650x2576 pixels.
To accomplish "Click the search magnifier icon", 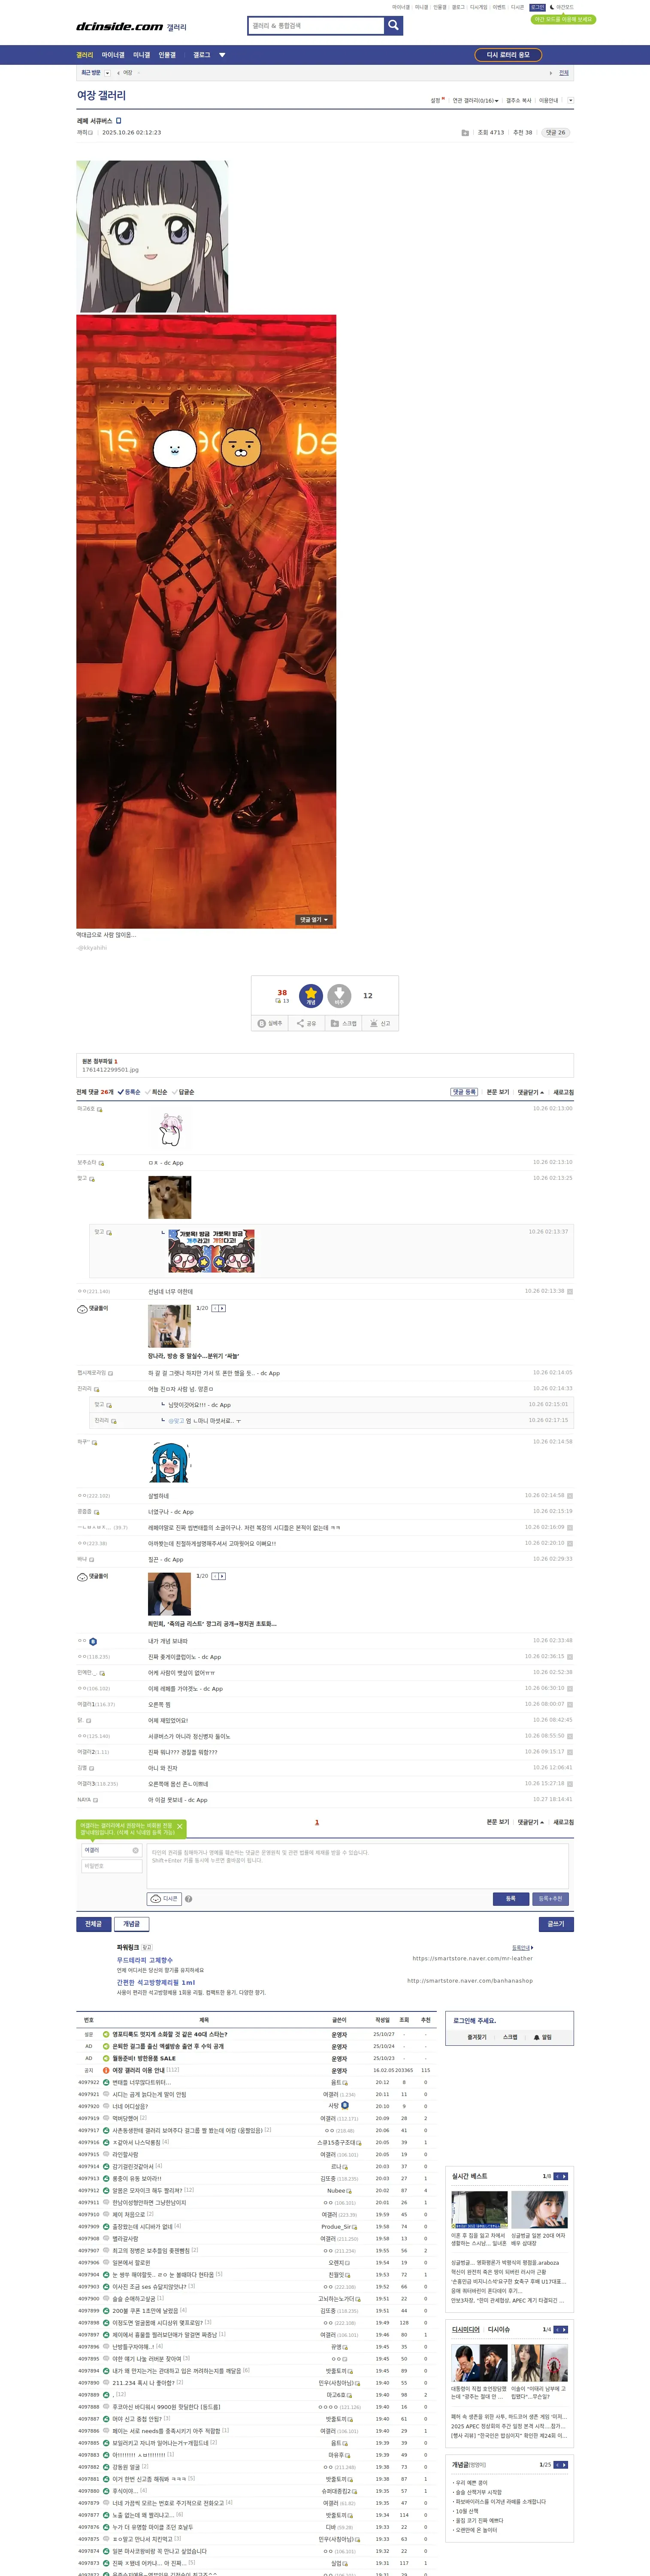I will [x=394, y=25].
